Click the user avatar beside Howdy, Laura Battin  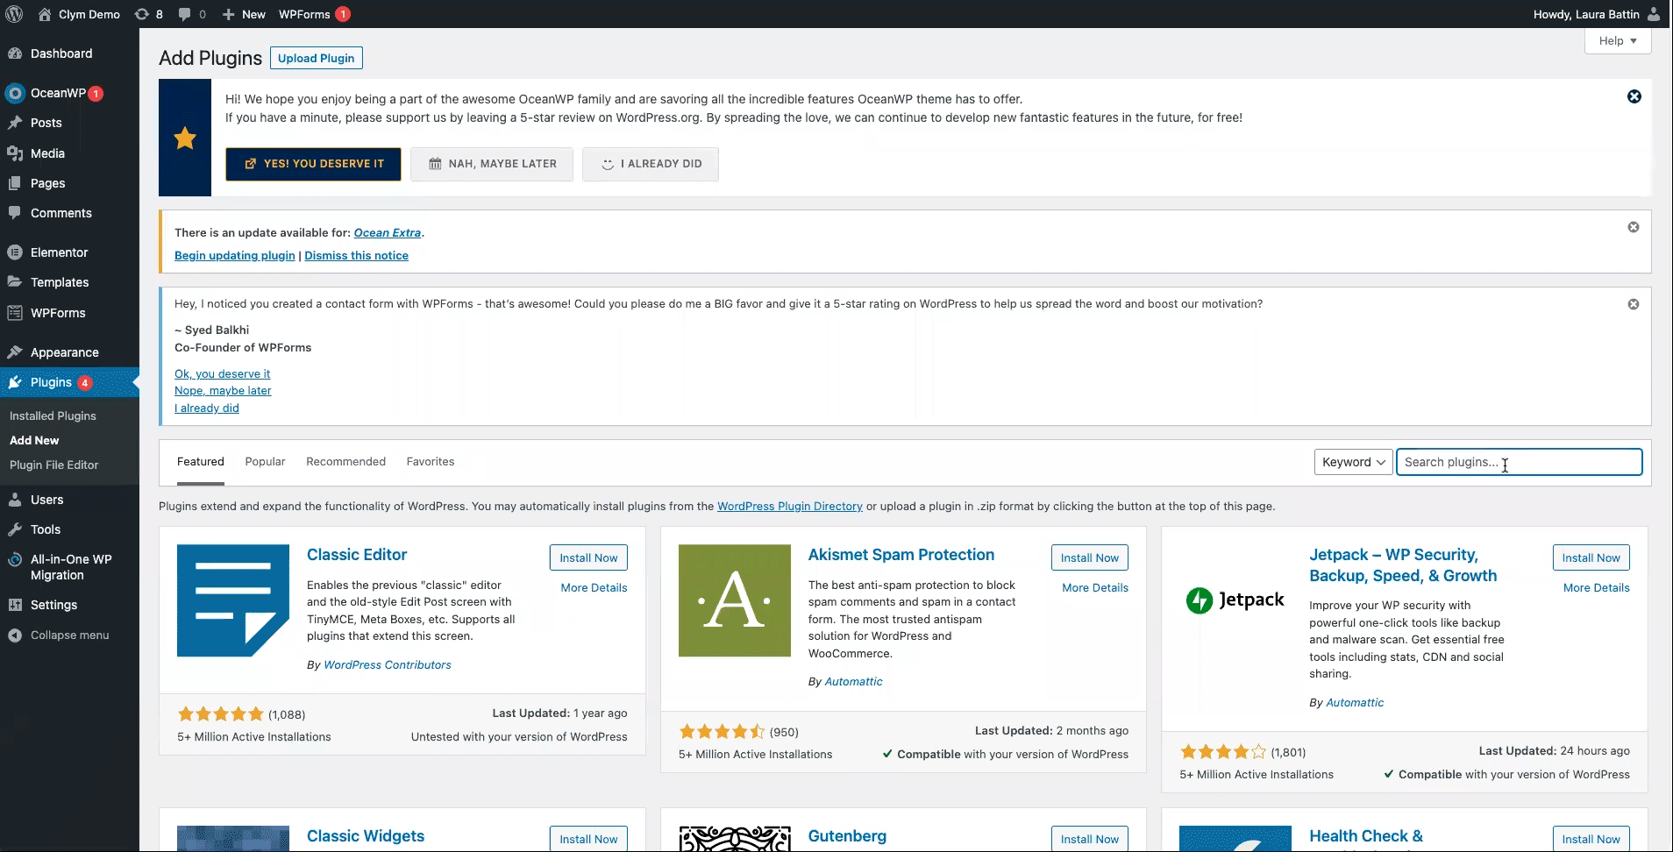[x=1654, y=14]
